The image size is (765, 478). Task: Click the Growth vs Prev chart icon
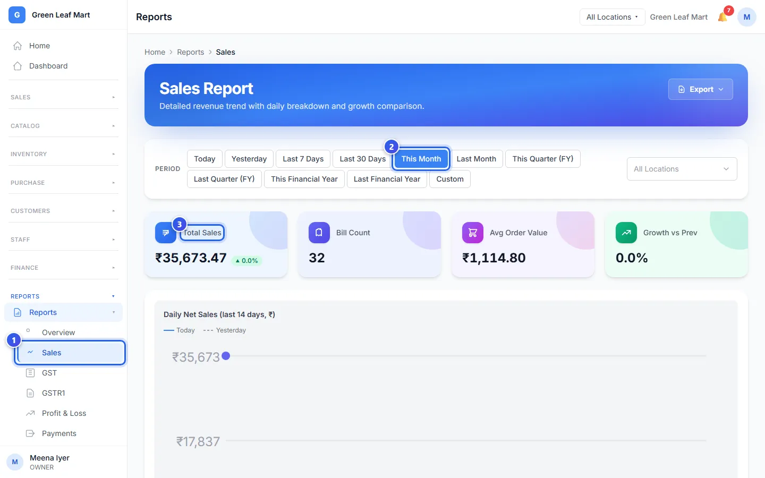(626, 233)
